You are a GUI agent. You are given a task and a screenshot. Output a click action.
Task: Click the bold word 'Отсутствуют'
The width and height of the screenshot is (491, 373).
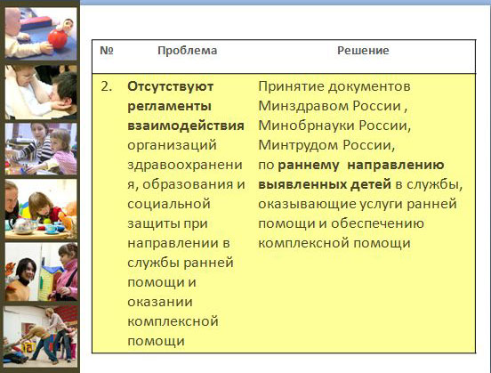171,86
